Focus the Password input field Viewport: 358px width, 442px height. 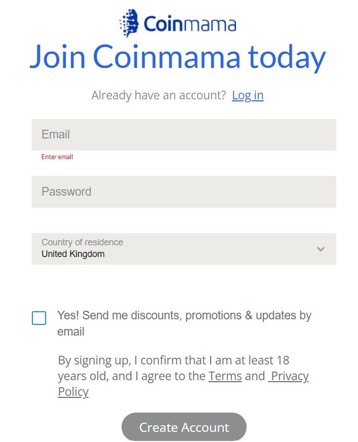[184, 192]
